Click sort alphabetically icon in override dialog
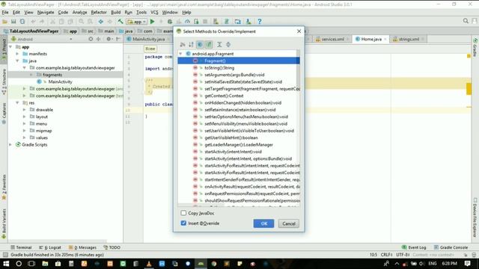Screen dimensions: 479x269 click(191, 45)
